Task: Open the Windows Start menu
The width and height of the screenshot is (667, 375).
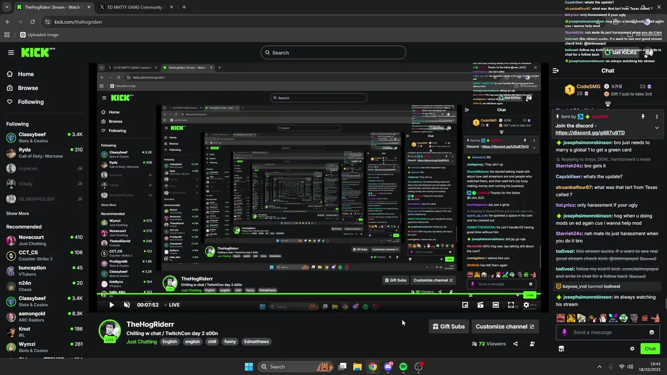Action: point(249,367)
